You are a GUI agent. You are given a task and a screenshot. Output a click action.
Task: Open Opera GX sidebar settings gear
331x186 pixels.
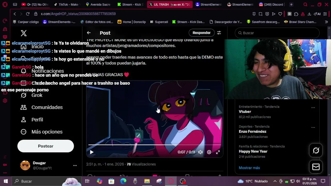coord(5,101)
